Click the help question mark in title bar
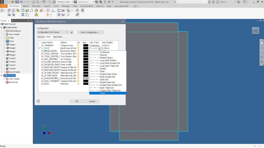Viewport: 264px width, 148px height. [245, 2]
